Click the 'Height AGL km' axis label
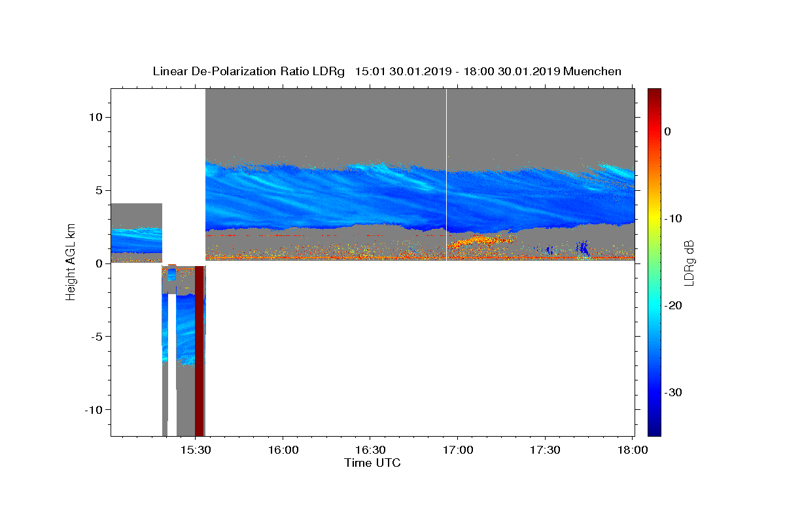 click(71, 262)
